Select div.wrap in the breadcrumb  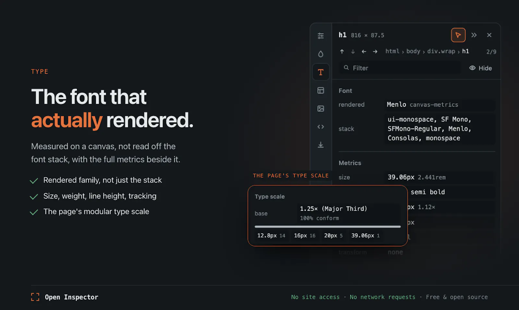click(x=441, y=51)
